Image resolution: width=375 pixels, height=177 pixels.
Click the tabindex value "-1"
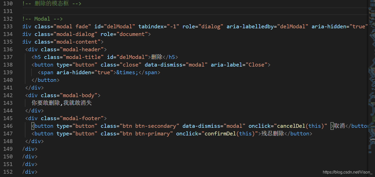pos(173,27)
